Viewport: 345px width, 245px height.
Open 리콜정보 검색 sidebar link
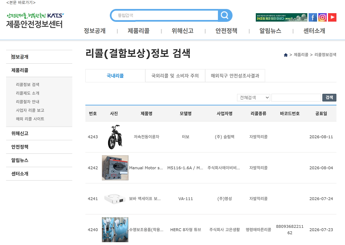[x=28, y=84]
